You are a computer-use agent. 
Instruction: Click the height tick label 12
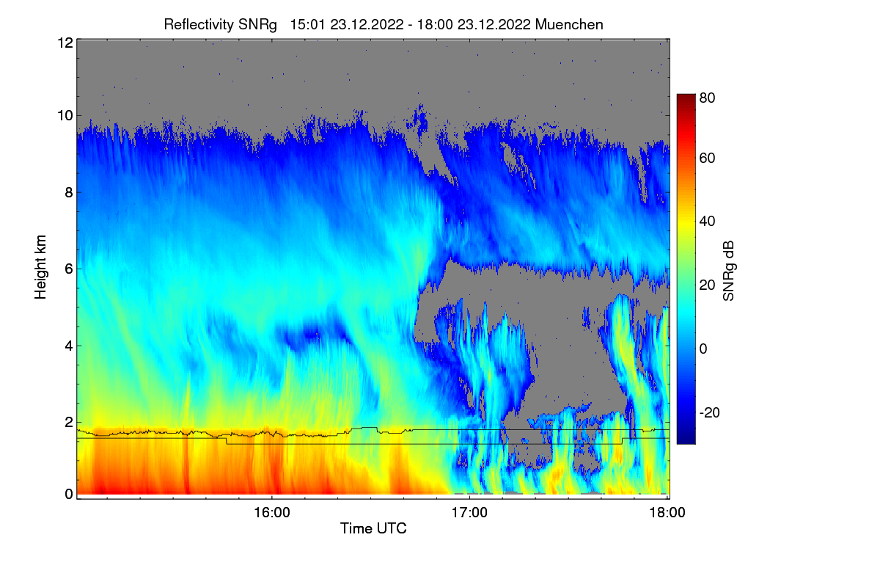tap(65, 43)
